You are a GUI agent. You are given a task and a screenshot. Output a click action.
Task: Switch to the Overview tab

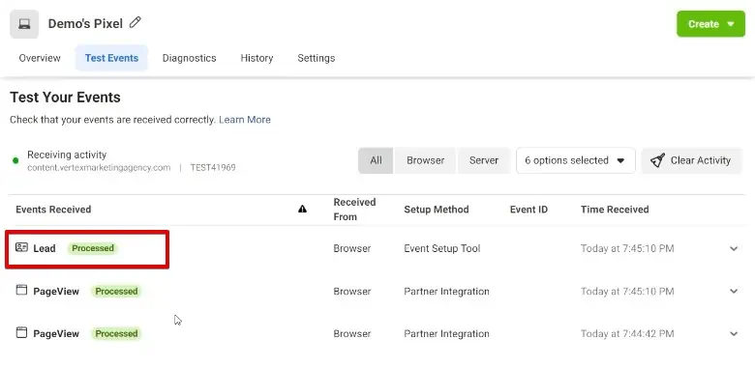pos(40,58)
